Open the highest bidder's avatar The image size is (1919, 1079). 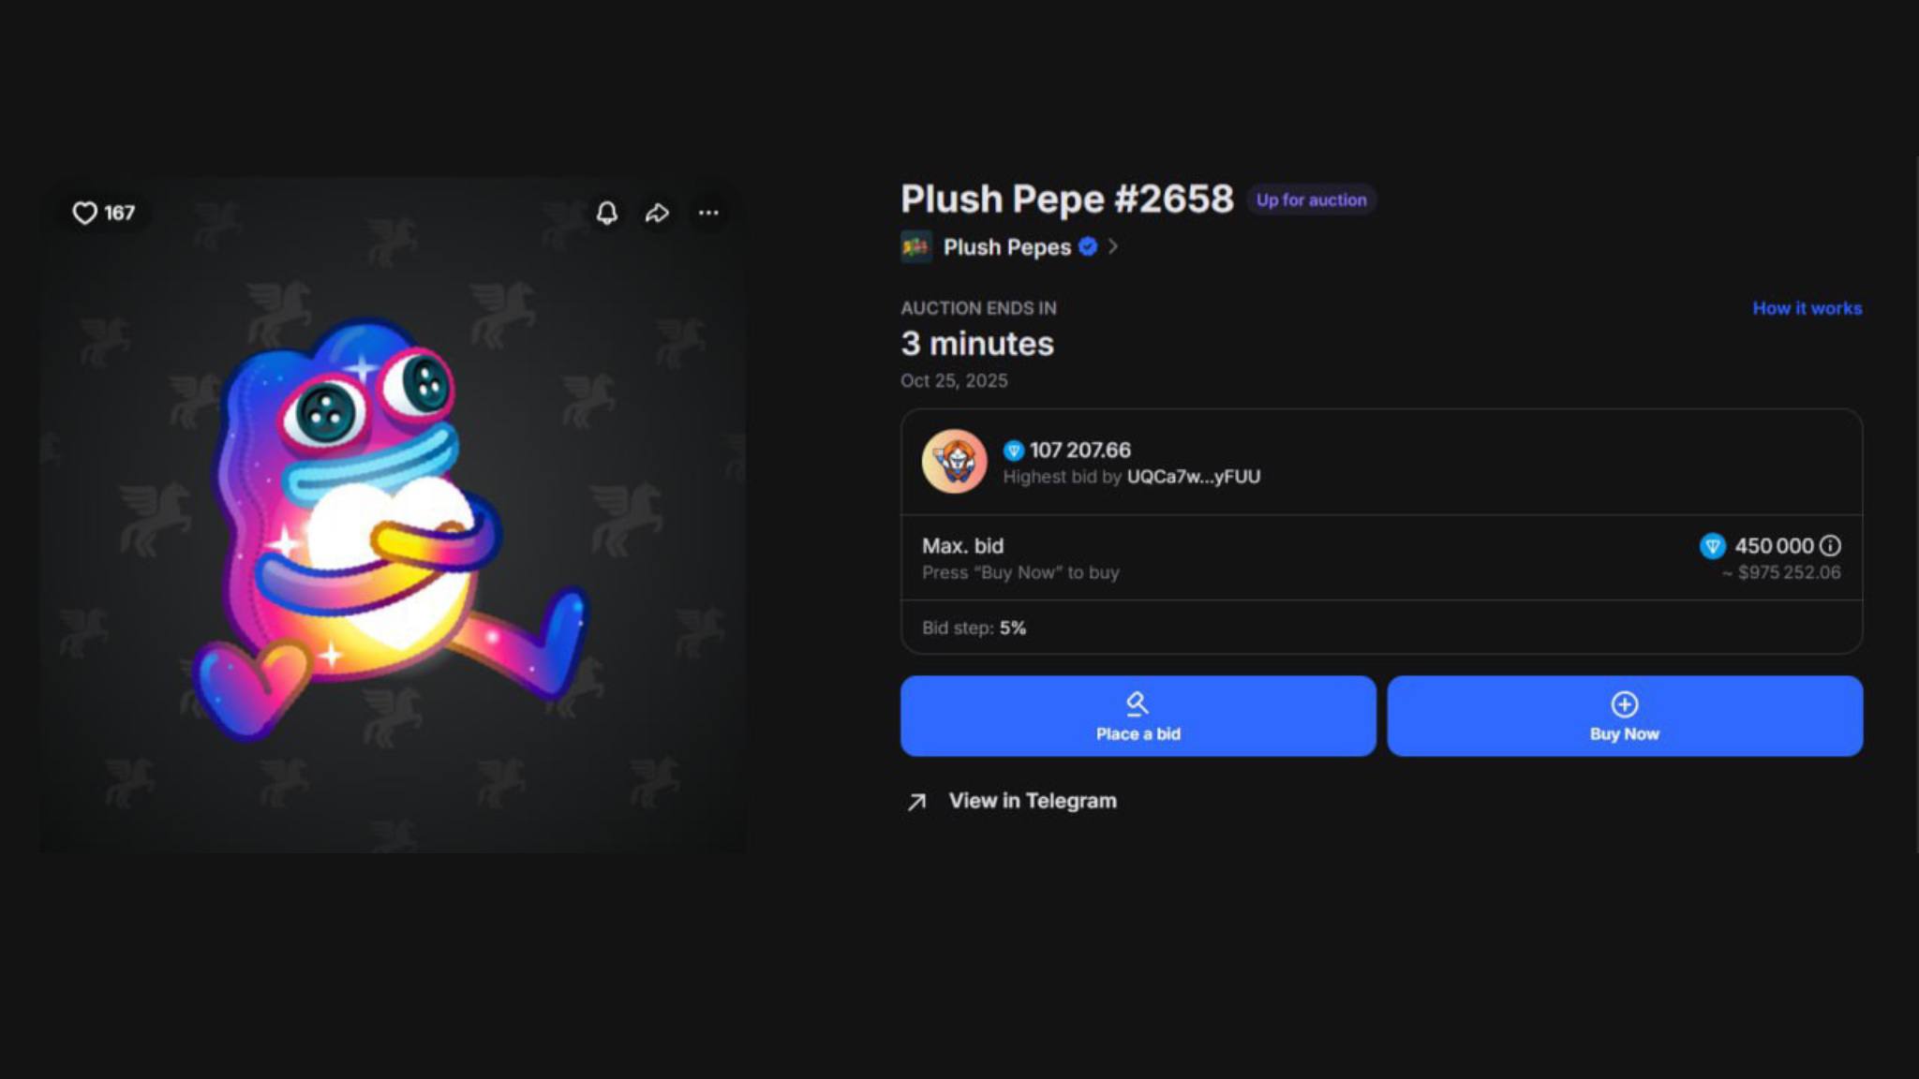[x=955, y=462]
